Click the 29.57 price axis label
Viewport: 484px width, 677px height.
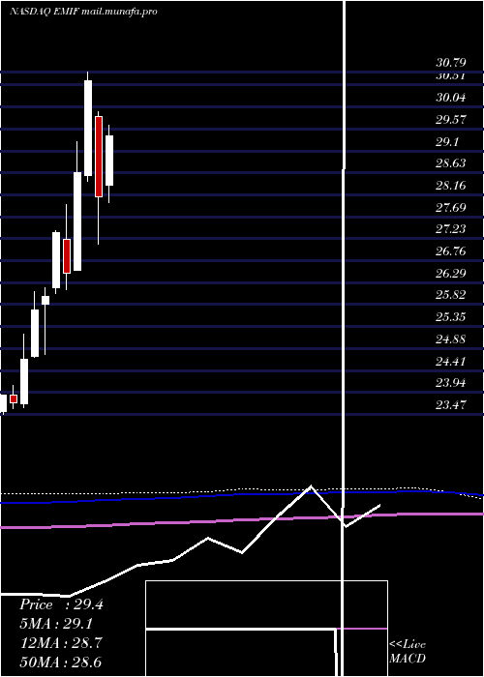coord(451,120)
